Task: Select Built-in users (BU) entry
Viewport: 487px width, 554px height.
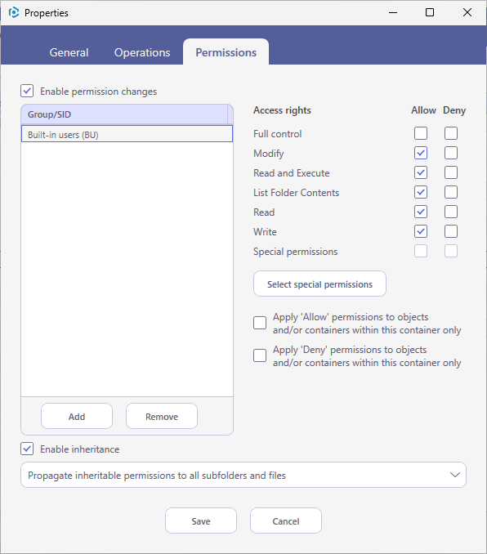Action: click(x=127, y=134)
